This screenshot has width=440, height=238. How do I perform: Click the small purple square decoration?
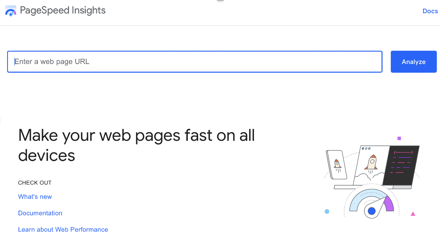pos(399,138)
